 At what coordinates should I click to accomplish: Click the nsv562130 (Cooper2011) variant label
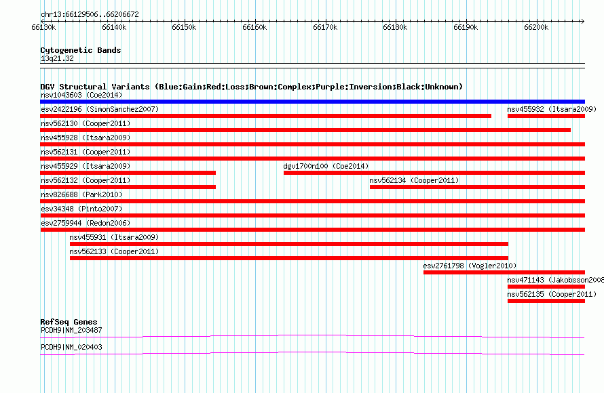[86, 123]
